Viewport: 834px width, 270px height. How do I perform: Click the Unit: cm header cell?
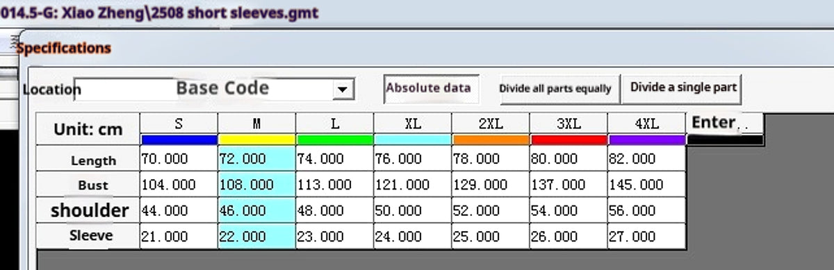(x=88, y=129)
